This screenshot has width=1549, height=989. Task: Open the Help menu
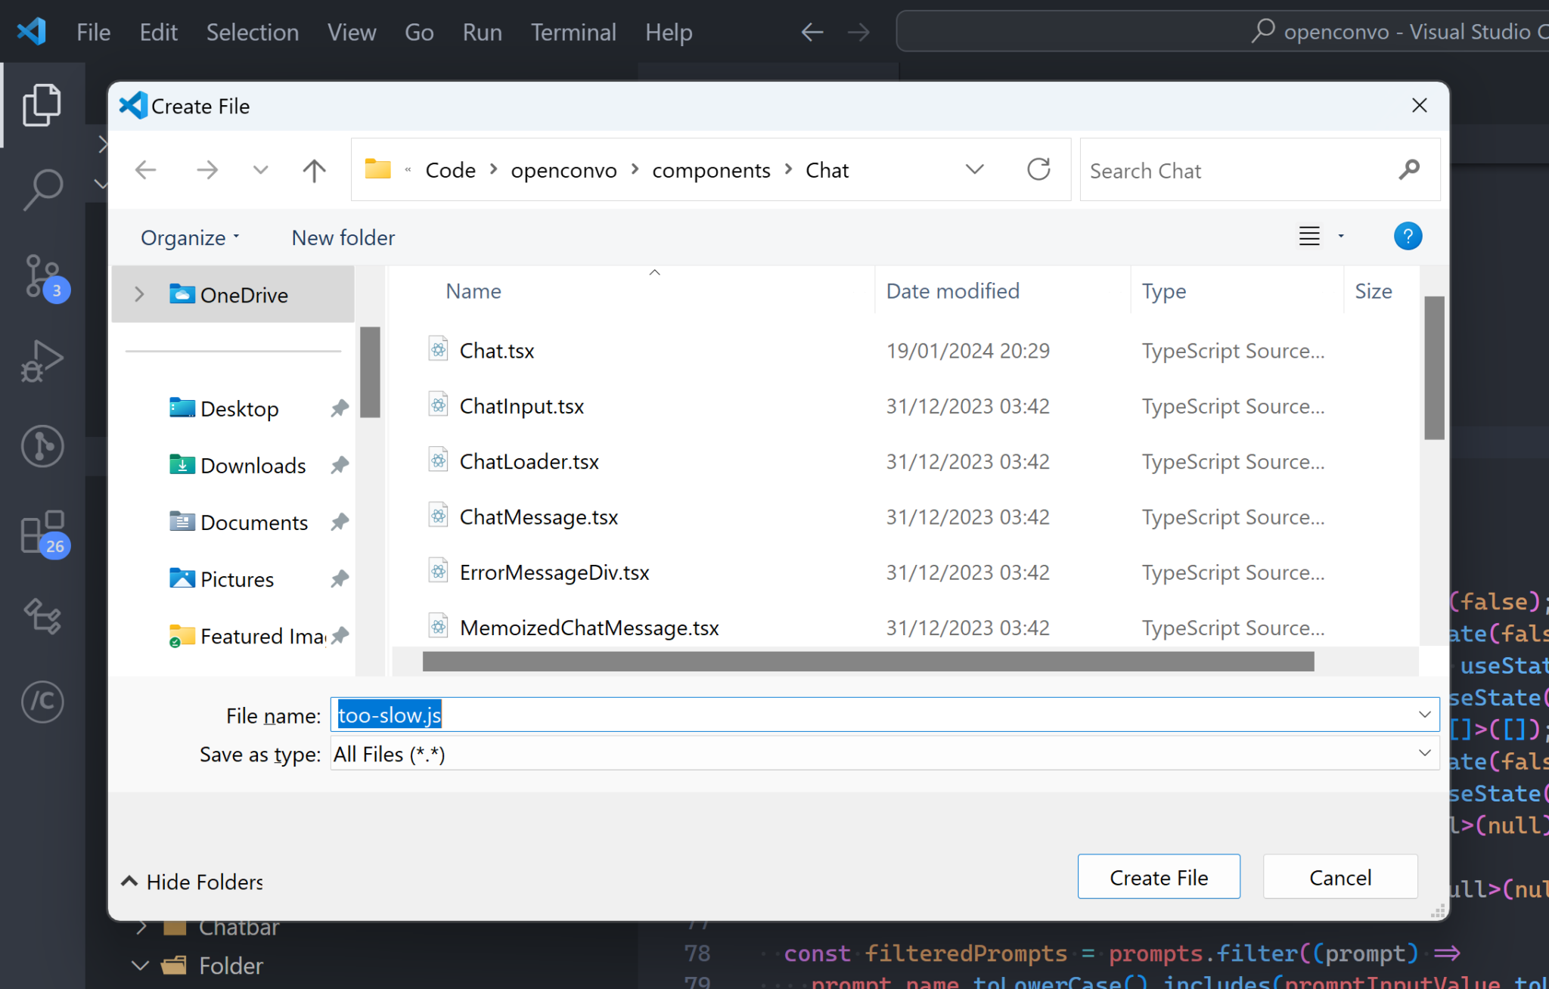tap(669, 33)
